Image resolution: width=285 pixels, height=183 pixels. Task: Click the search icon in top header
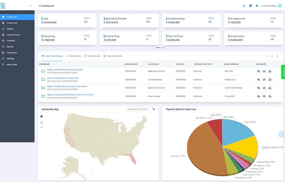tap(244, 6)
